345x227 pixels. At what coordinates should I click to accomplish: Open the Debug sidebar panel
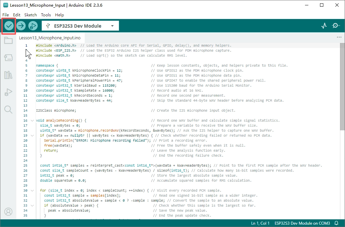point(8,92)
